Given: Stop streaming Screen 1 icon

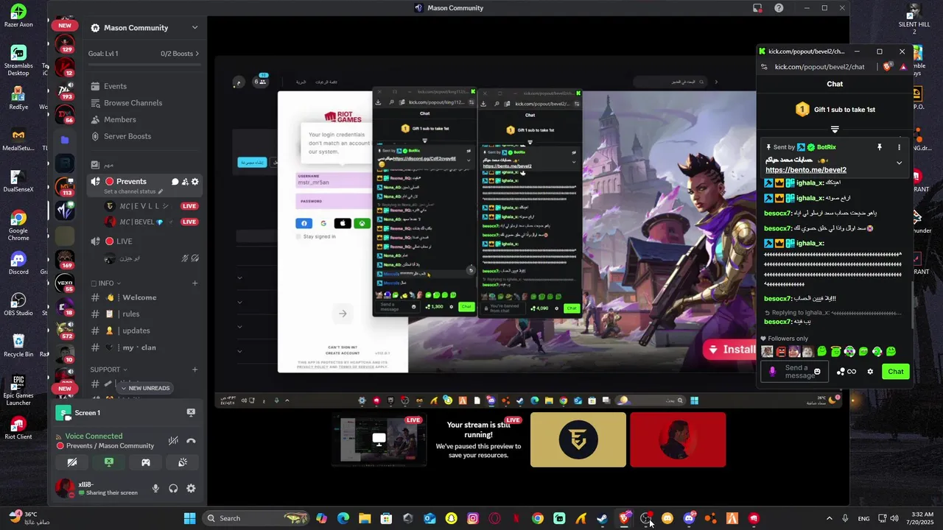Looking at the screenshot, I should tap(191, 412).
